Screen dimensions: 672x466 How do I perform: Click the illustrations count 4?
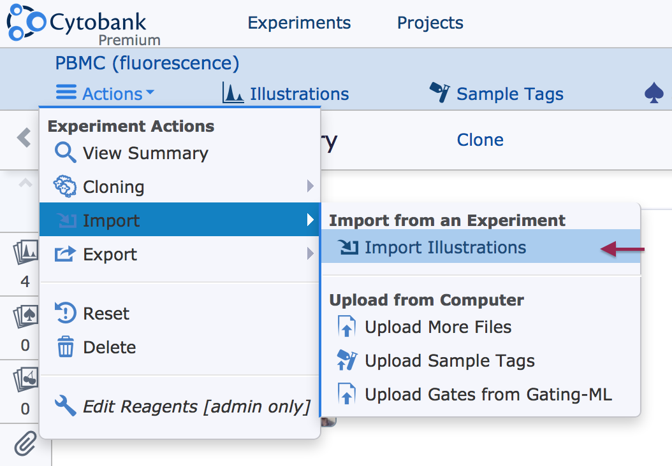click(26, 281)
